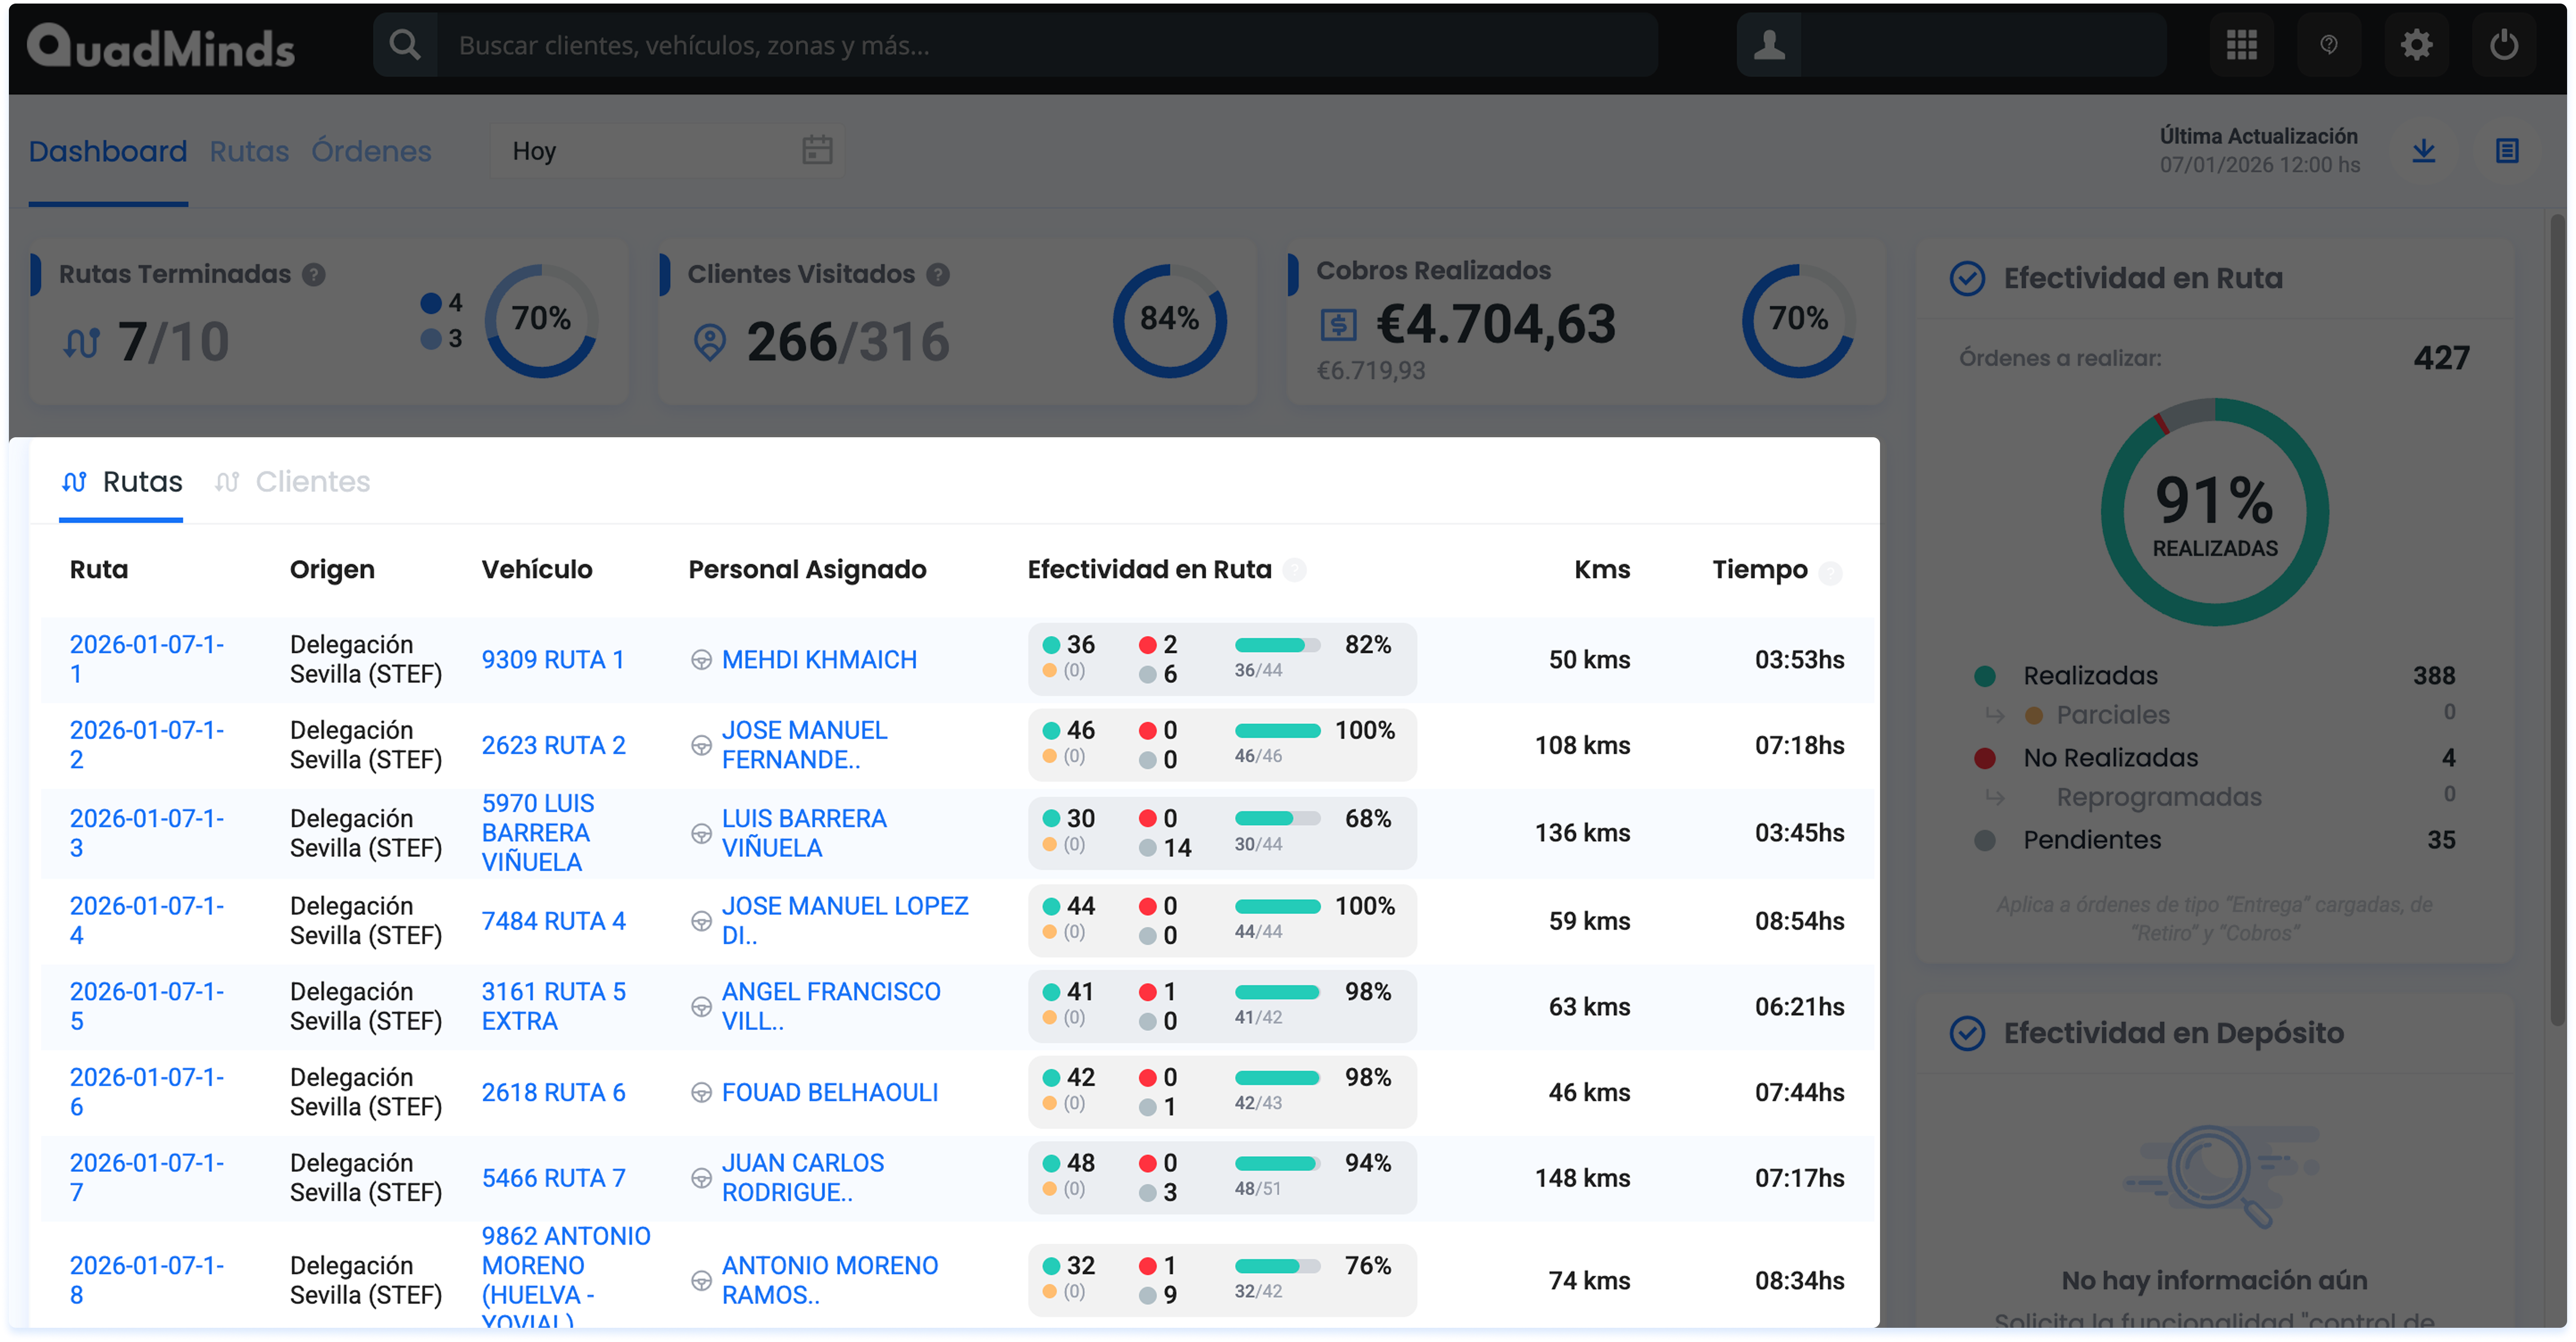Click the user profile icon

(x=1769, y=45)
